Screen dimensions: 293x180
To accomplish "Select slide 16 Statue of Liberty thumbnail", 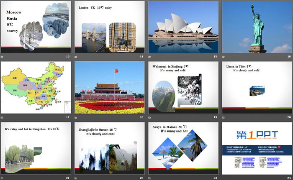I will tap(257, 27).
